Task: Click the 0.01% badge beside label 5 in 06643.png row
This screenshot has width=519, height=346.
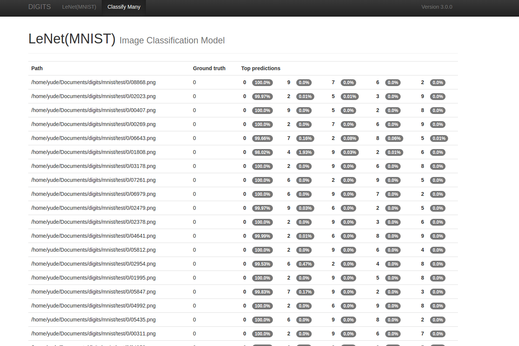Action: coord(439,138)
